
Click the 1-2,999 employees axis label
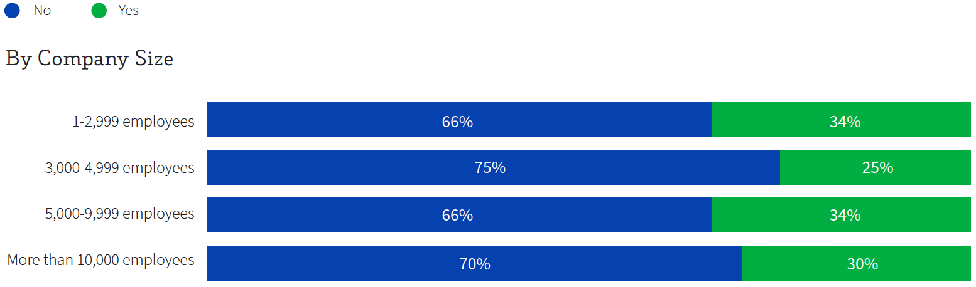[133, 121]
